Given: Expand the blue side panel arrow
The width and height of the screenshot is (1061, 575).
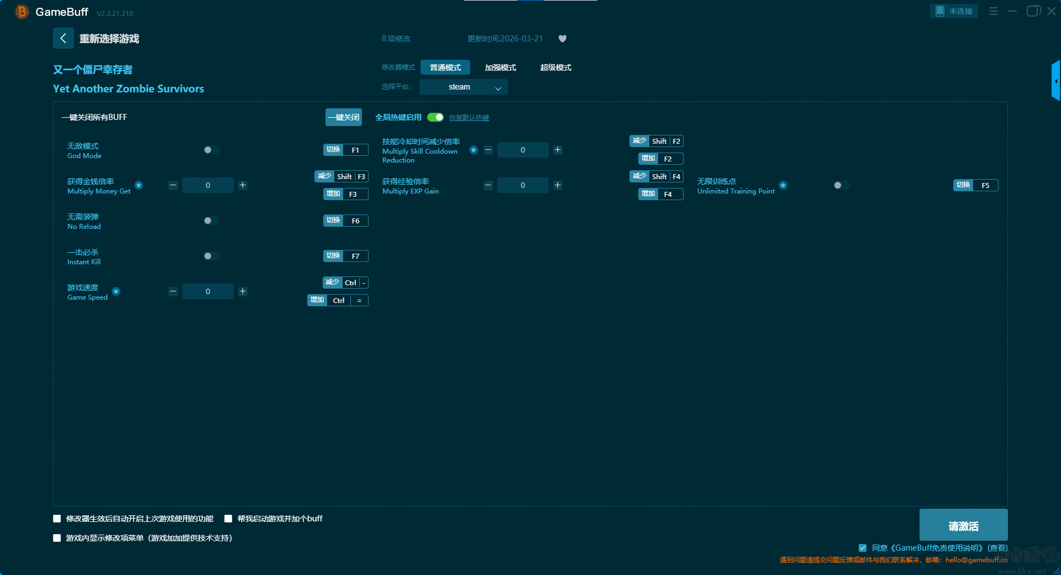Looking at the screenshot, I should tap(1055, 81).
